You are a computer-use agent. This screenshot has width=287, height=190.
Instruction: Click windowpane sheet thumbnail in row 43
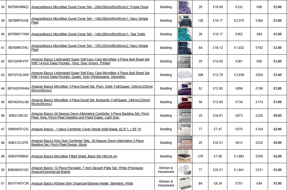pos(185,75)
